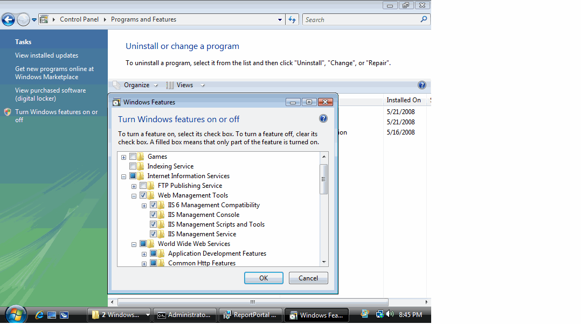Image resolution: width=581 pixels, height=324 pixels.
Task: Collapse the Web Management Tools node
Action: pyautogui.click(x=134, y=196)
